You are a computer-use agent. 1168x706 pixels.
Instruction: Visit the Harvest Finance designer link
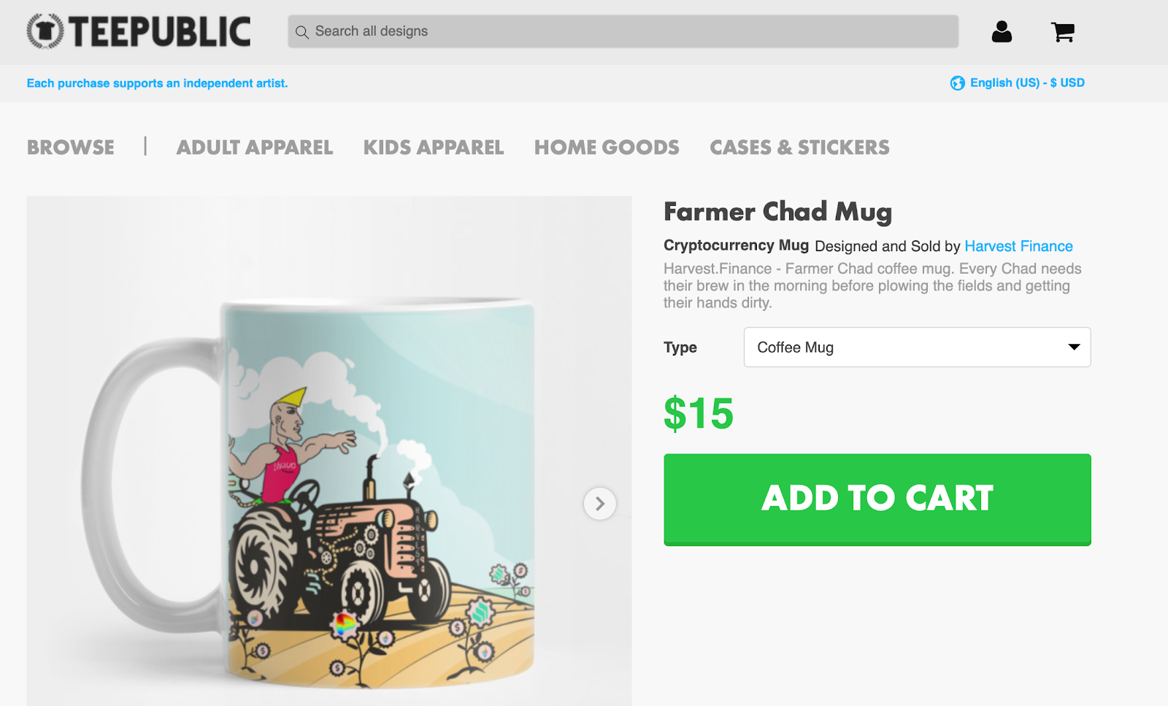[1018, 246]
